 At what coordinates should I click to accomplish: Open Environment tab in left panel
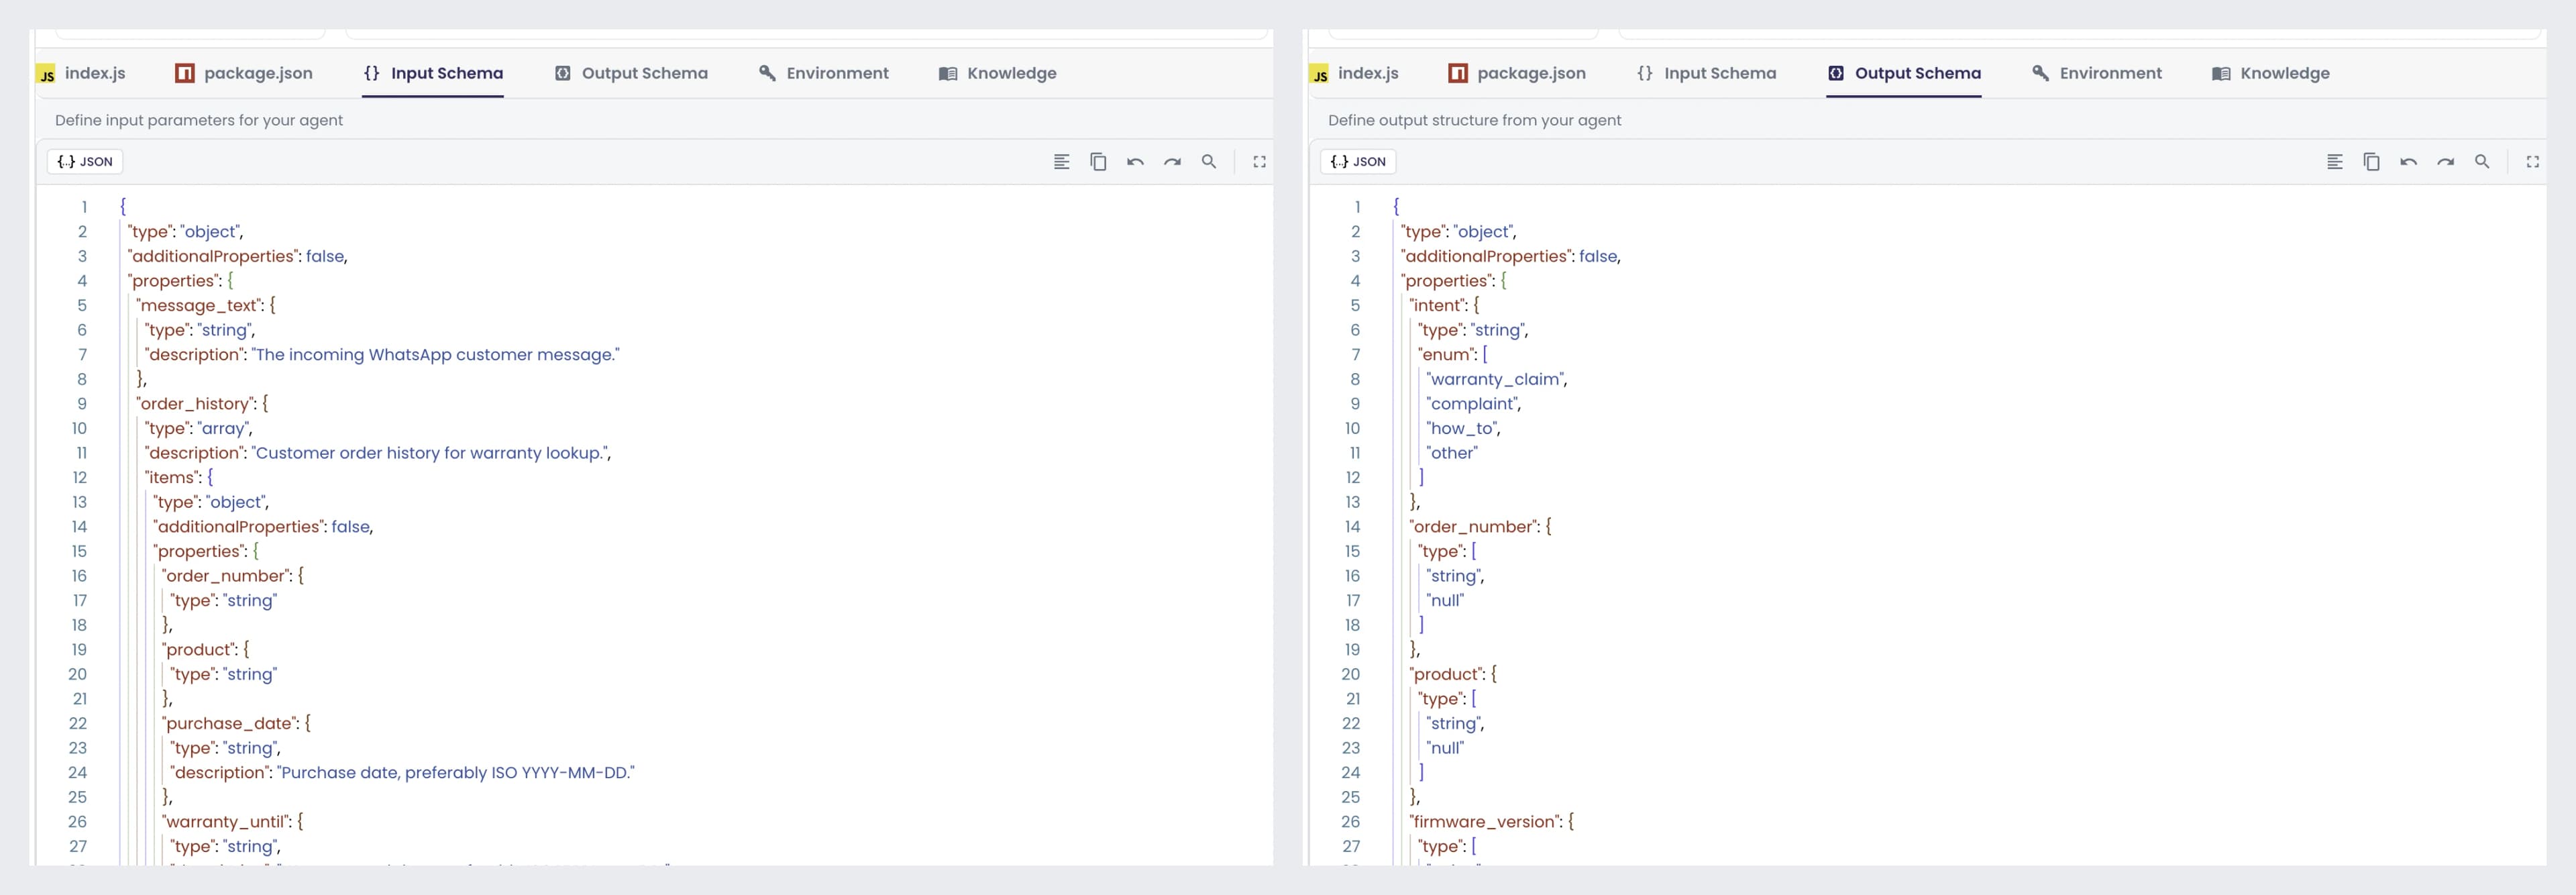pyautogui.click(x=823, y=73)
